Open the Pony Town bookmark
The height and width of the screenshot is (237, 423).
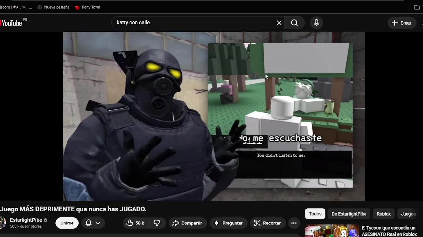click(88, 7)
